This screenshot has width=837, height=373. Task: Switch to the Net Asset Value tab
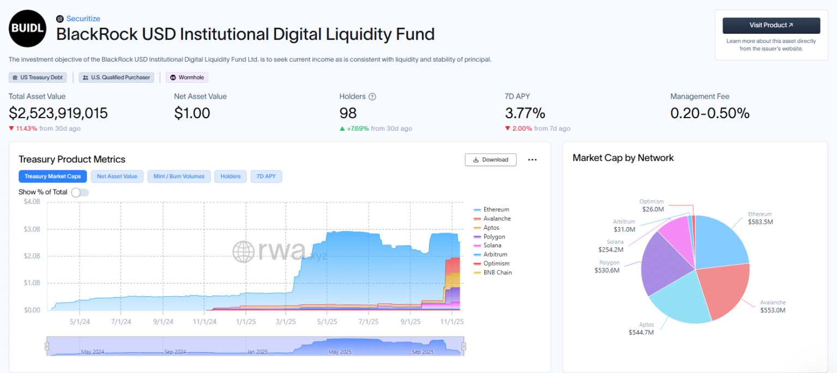117,176
